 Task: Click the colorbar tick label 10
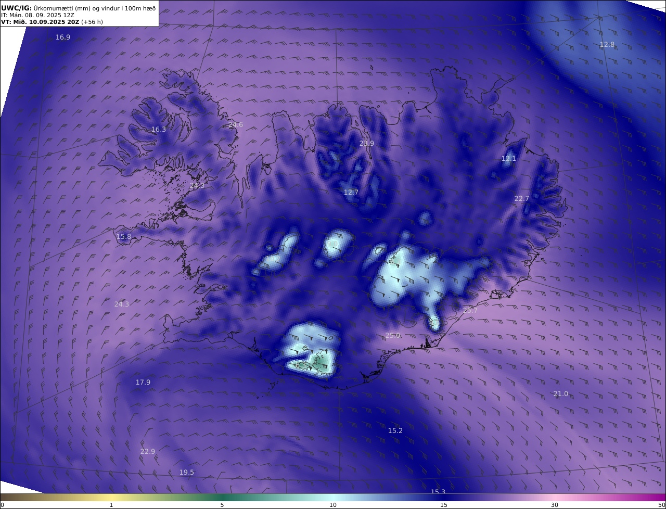click(333, 505)
